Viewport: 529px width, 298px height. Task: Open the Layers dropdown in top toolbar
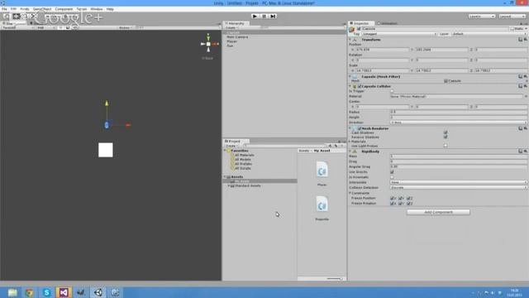482,17
